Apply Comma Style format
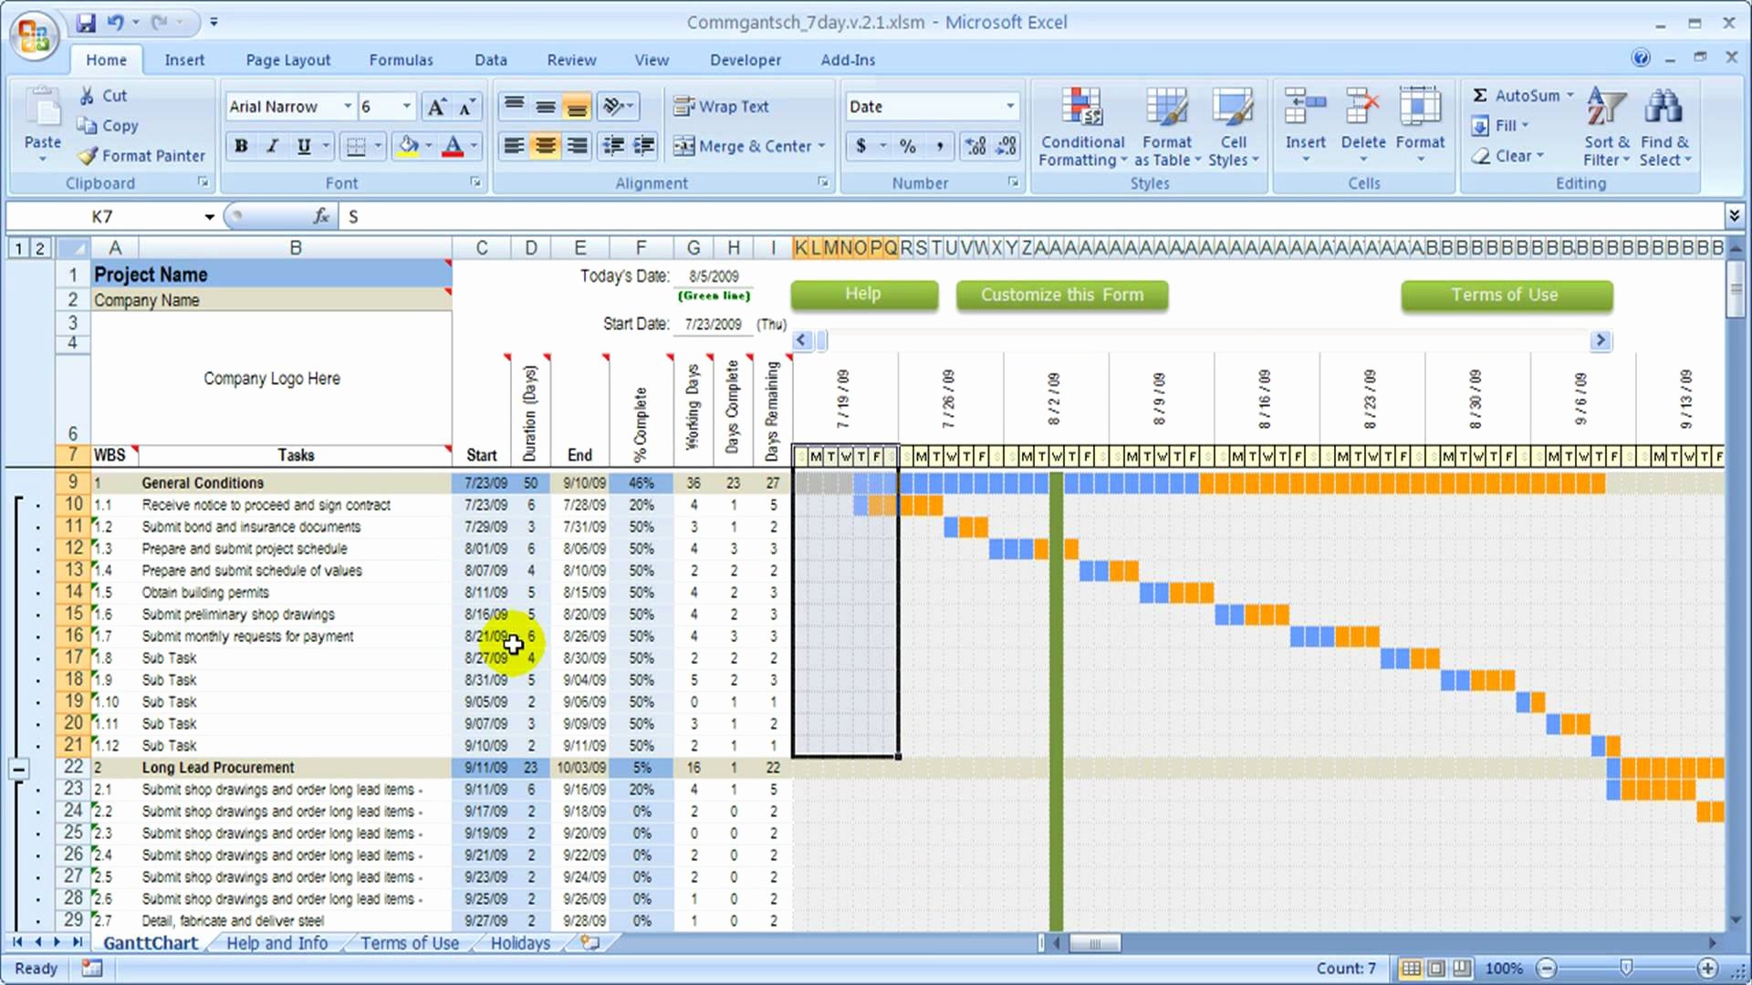 [x=939, y=146]
